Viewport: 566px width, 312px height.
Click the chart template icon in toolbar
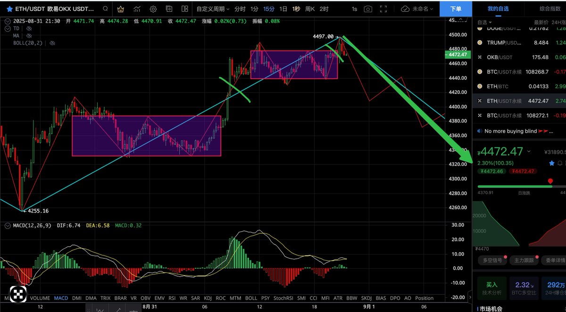point(169,9)
